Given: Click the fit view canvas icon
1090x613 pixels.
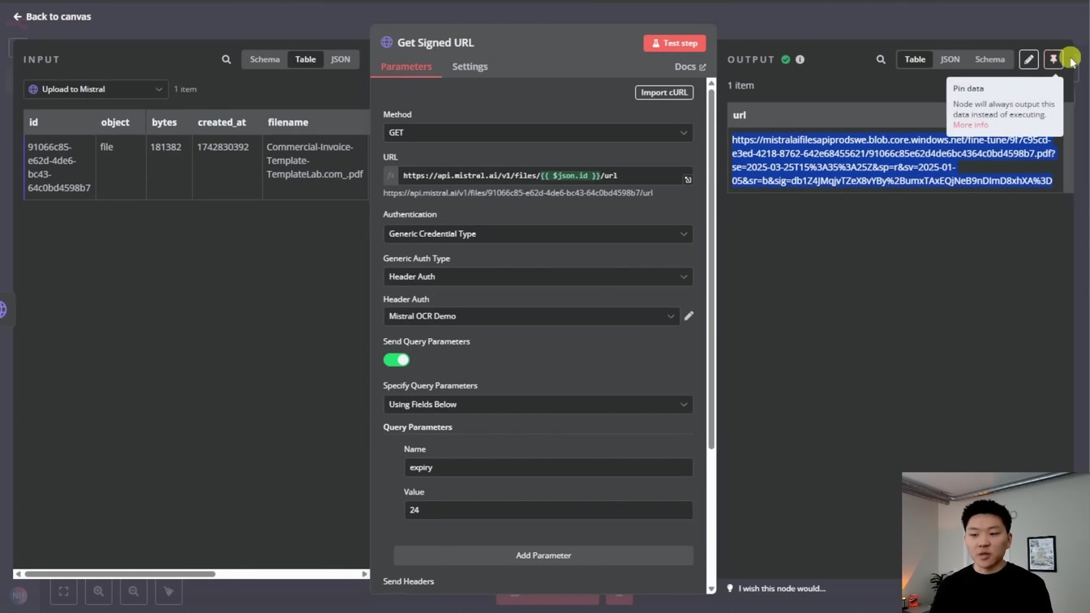Looking at the screenshot, I should (x=63, y=592).
